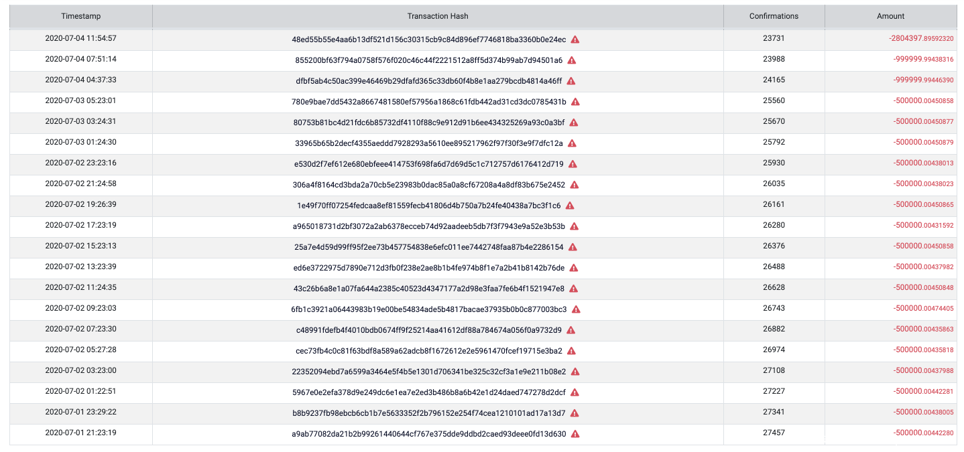This screenshot has width=964, height=452.
Task: Open transaction hash cec73fb4c0c81f63bdf8a589...
Action: (x=428, y=351)
